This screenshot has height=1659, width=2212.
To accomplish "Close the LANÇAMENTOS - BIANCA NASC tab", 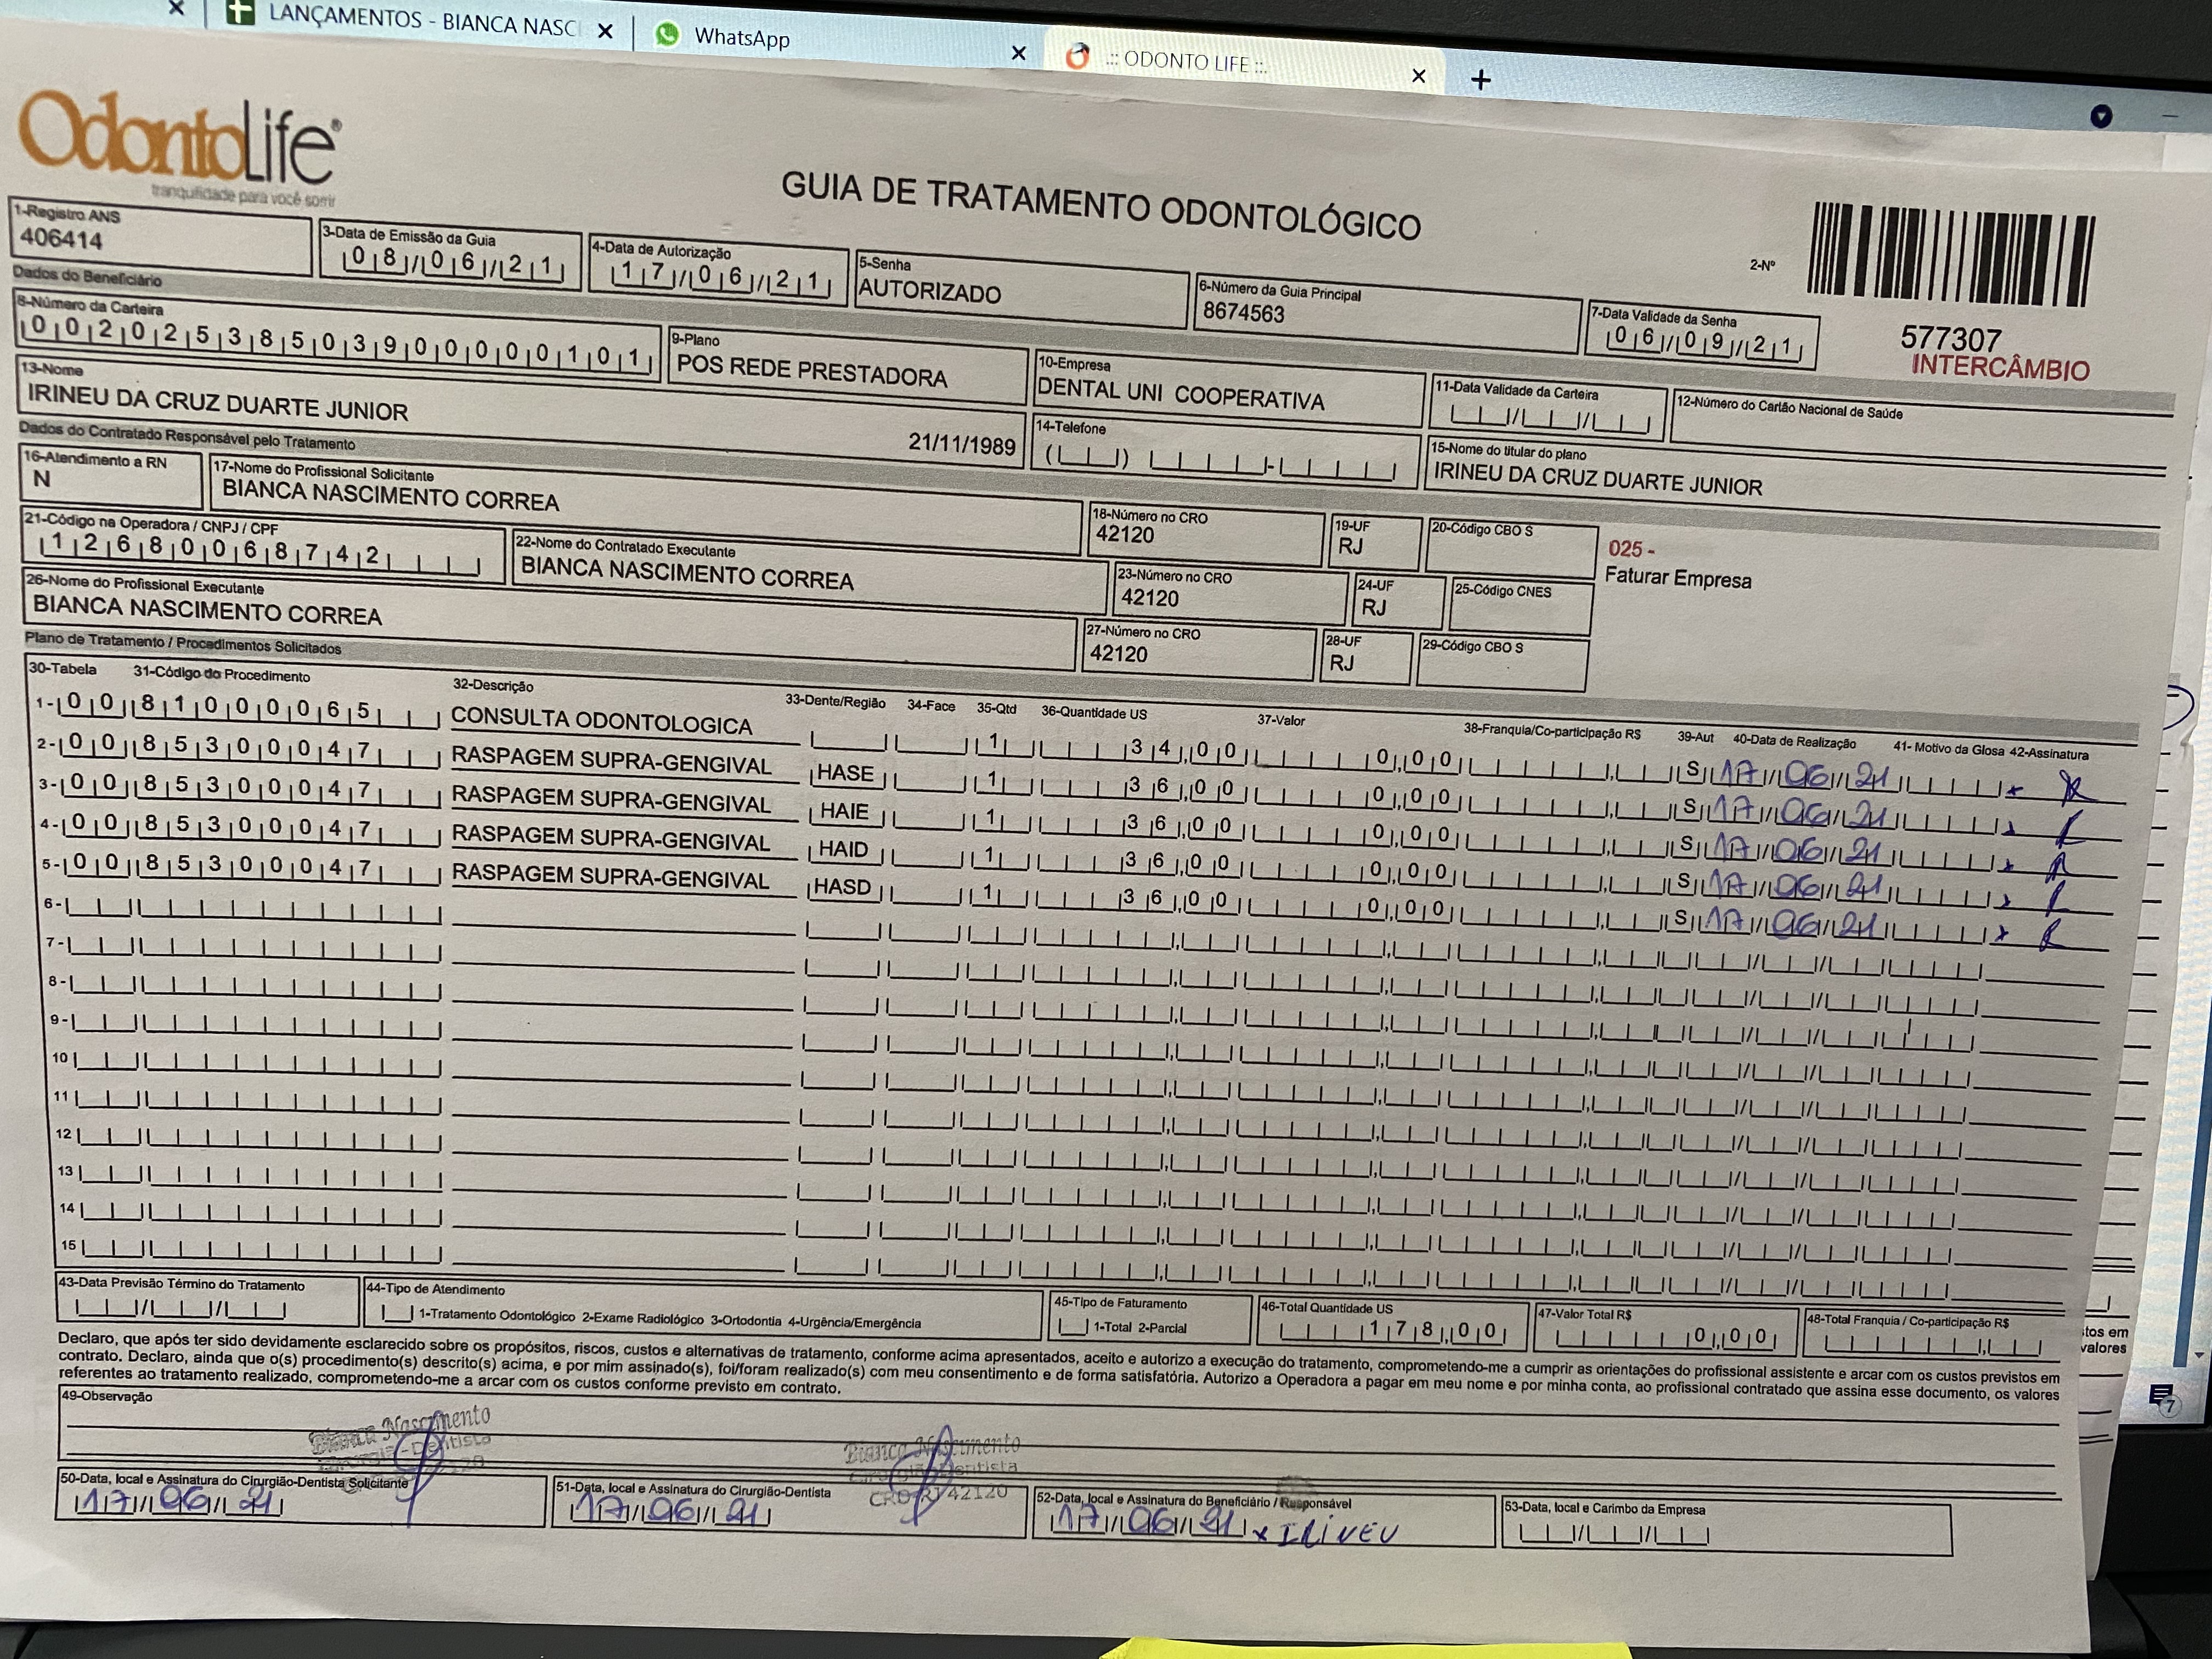I will pyautogui.click(x=605, y=31).
